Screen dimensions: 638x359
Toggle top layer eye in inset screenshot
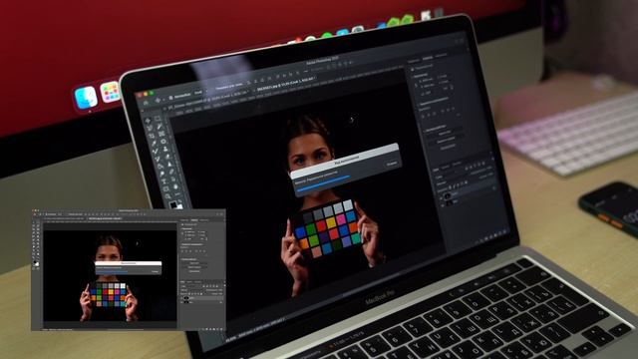(x=182, y=298)
